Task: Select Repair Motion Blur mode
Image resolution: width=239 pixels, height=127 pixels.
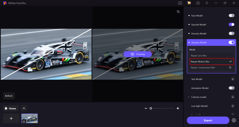Action: click(x=212, y=62)
